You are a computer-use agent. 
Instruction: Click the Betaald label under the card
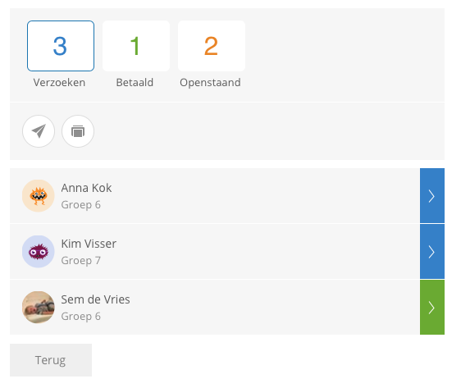(x=135, y=83)
